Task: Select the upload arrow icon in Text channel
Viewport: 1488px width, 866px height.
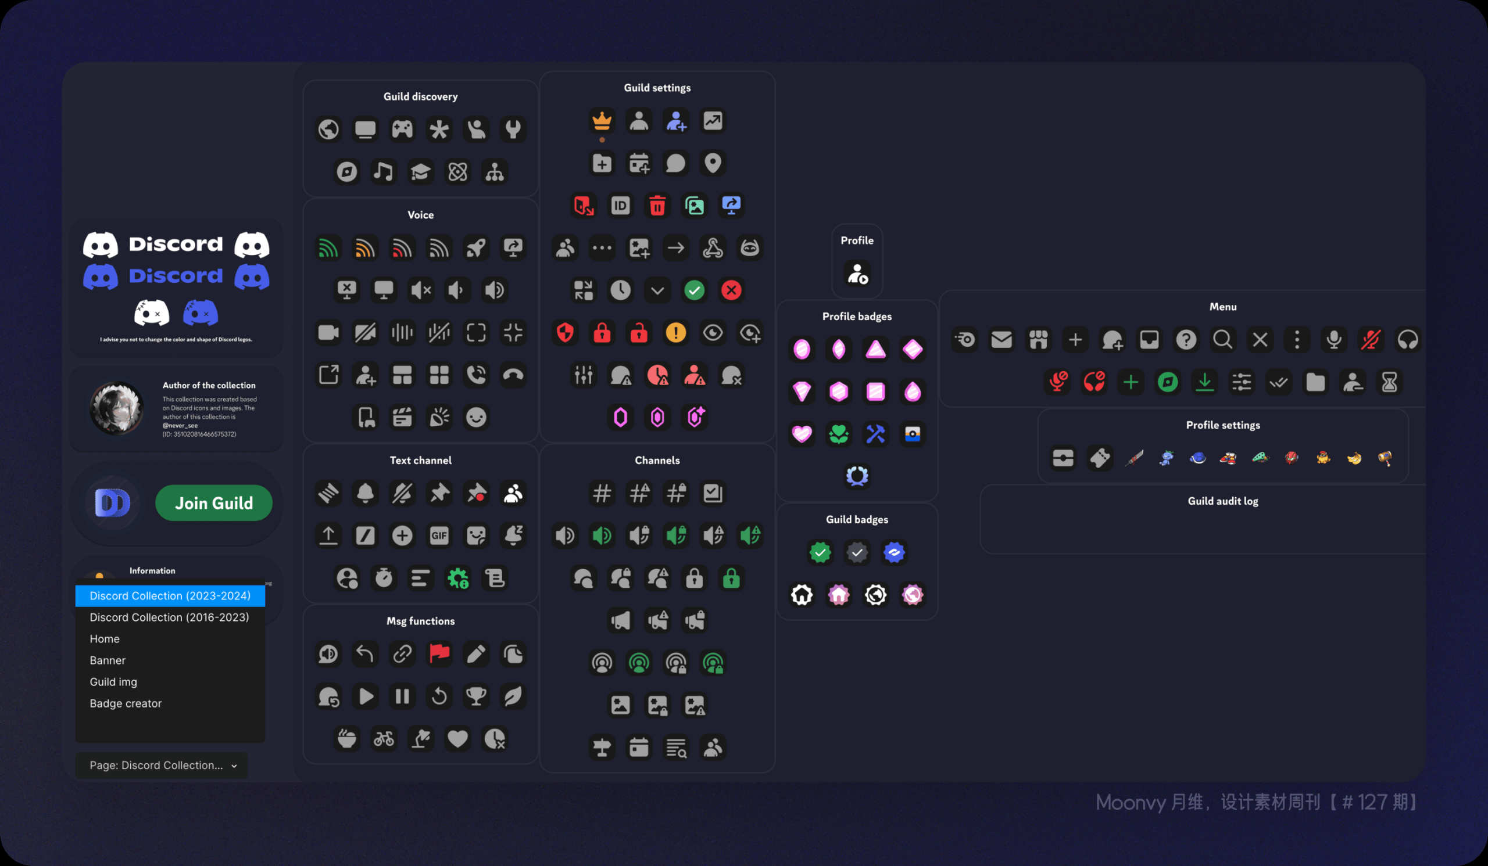Action: pos(328,536)
